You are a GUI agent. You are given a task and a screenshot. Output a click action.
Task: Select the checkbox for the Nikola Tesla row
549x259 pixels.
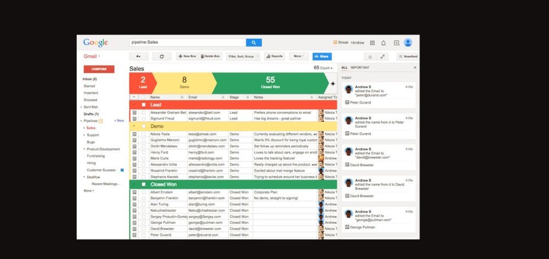(144, 133)
